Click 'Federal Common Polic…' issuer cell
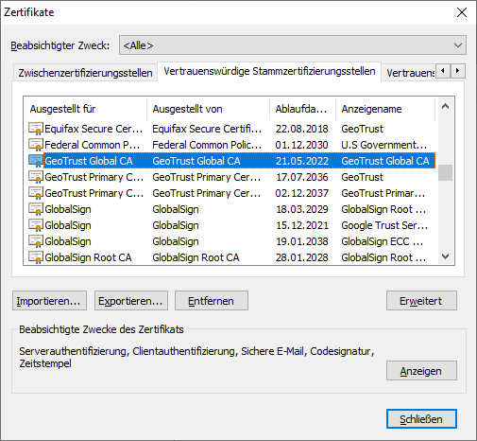Viewport: 477px width, 441px height. [207, 145]
